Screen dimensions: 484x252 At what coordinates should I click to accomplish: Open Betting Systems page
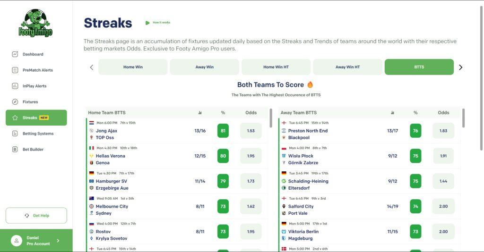tap(38, 134)
